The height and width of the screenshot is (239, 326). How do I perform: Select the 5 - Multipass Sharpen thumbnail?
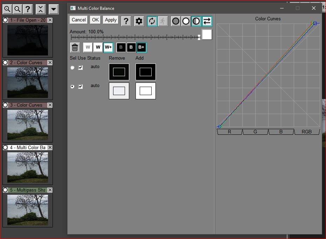(28, 207)
